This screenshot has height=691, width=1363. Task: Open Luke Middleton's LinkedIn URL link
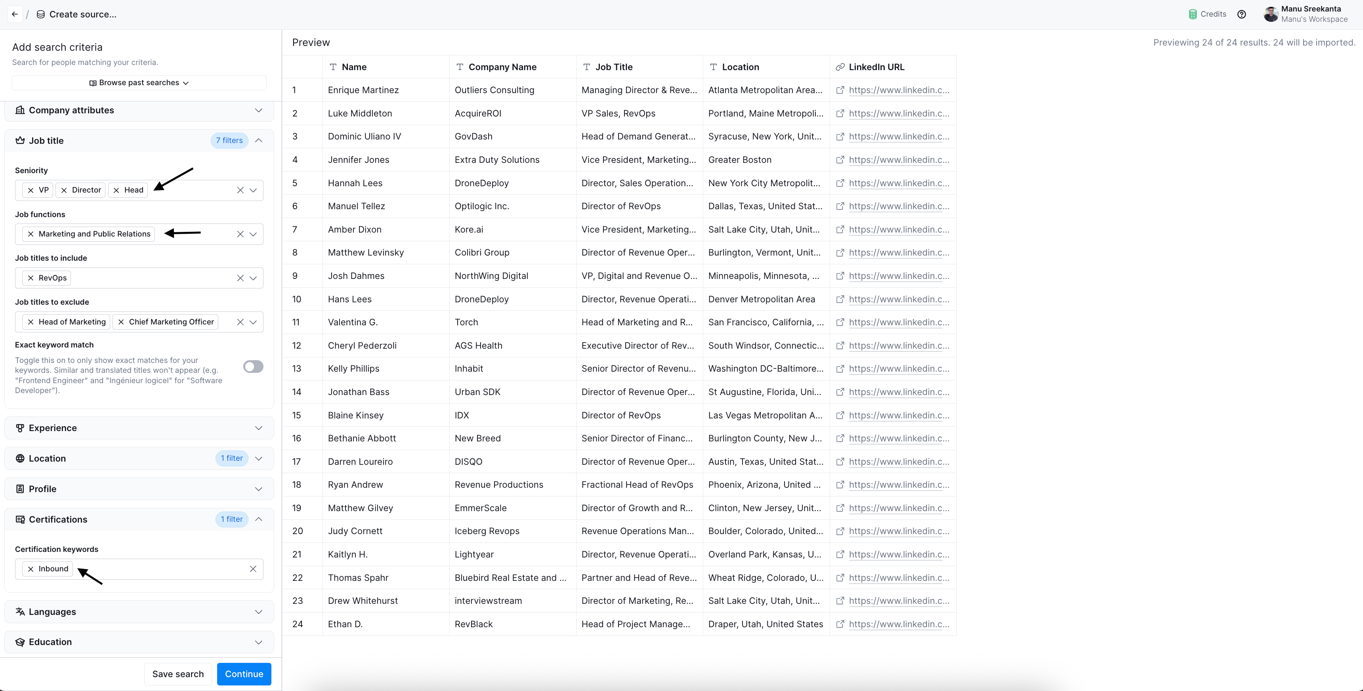tap(899, 113)
